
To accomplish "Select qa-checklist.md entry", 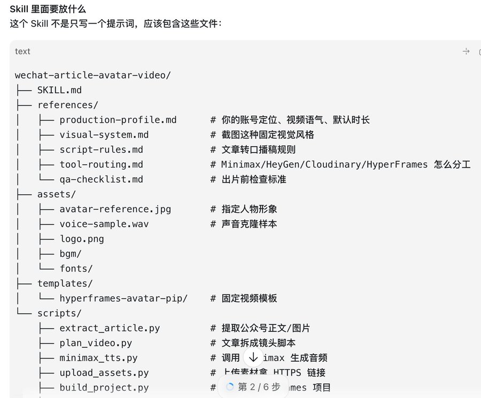I will pyautogui.click(x=101, y=179).
